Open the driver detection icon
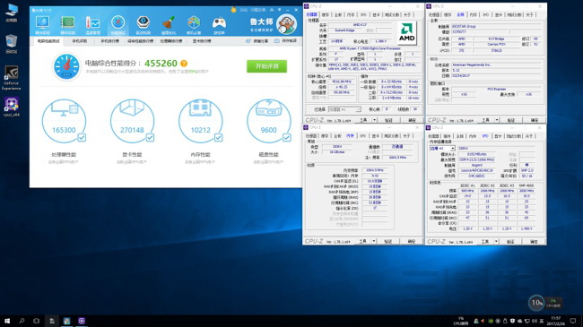Screen dimensions: 583x327 [x=144, y=22]
